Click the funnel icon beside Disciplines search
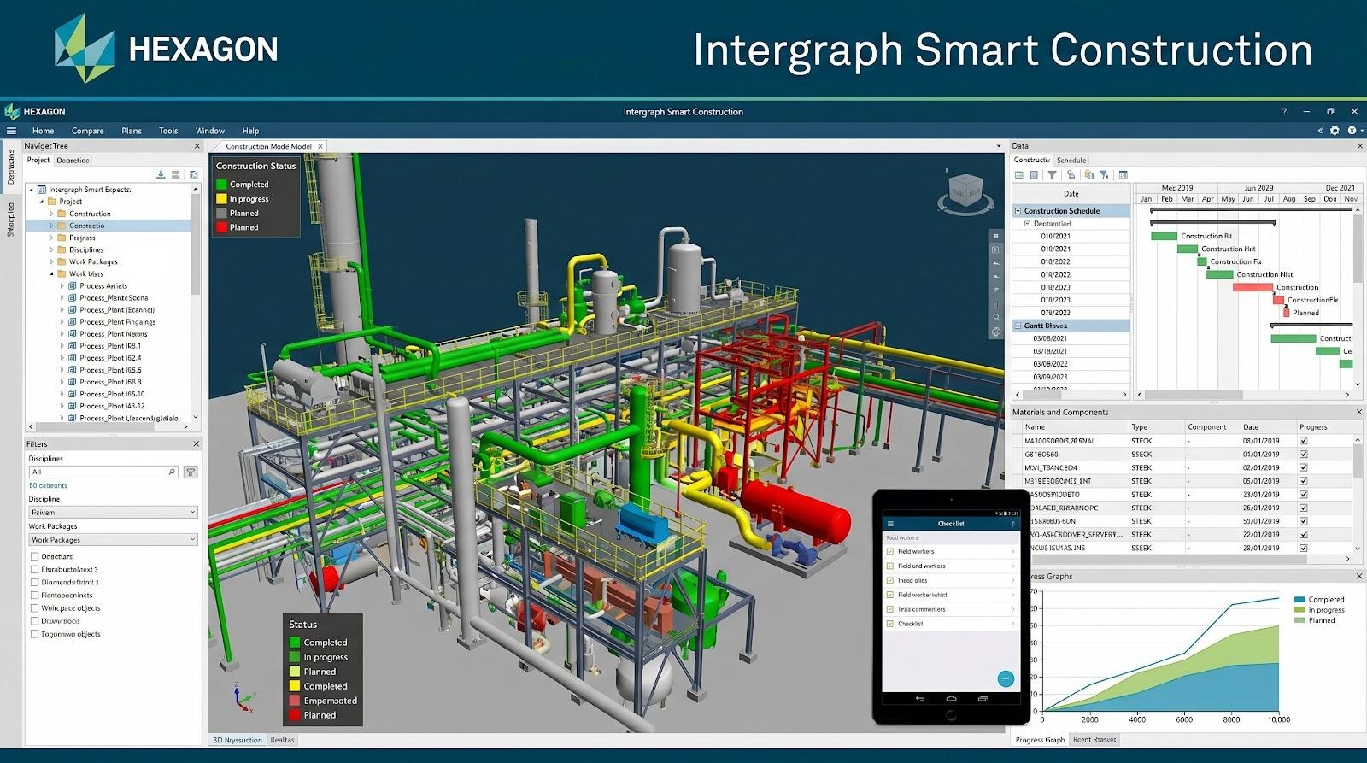The height and width of the screenshot is (763, 1367). pyautogui.click(x=191, y=472)
